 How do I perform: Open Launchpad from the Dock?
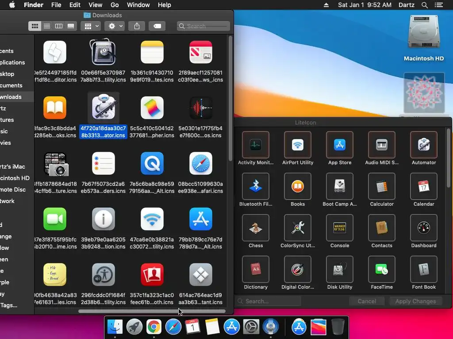click(x=134, y=327)
